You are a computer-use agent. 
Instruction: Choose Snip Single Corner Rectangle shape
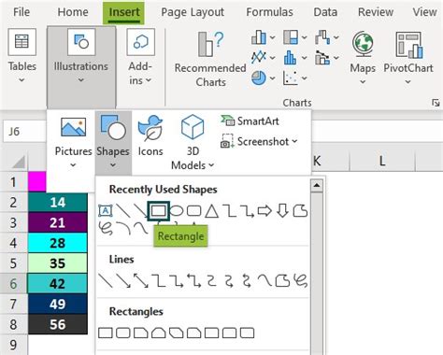pyautogui.click(x=141, y=333)
